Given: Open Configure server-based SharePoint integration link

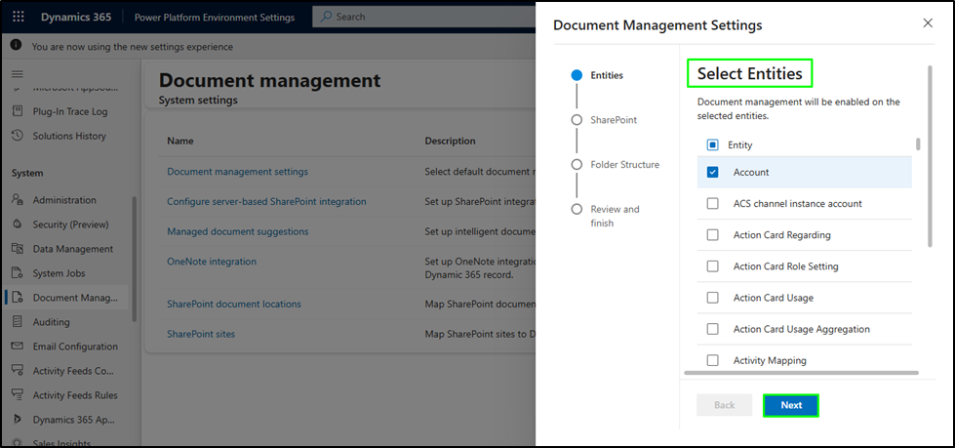Looking at the screenshot, I should 266,201.
